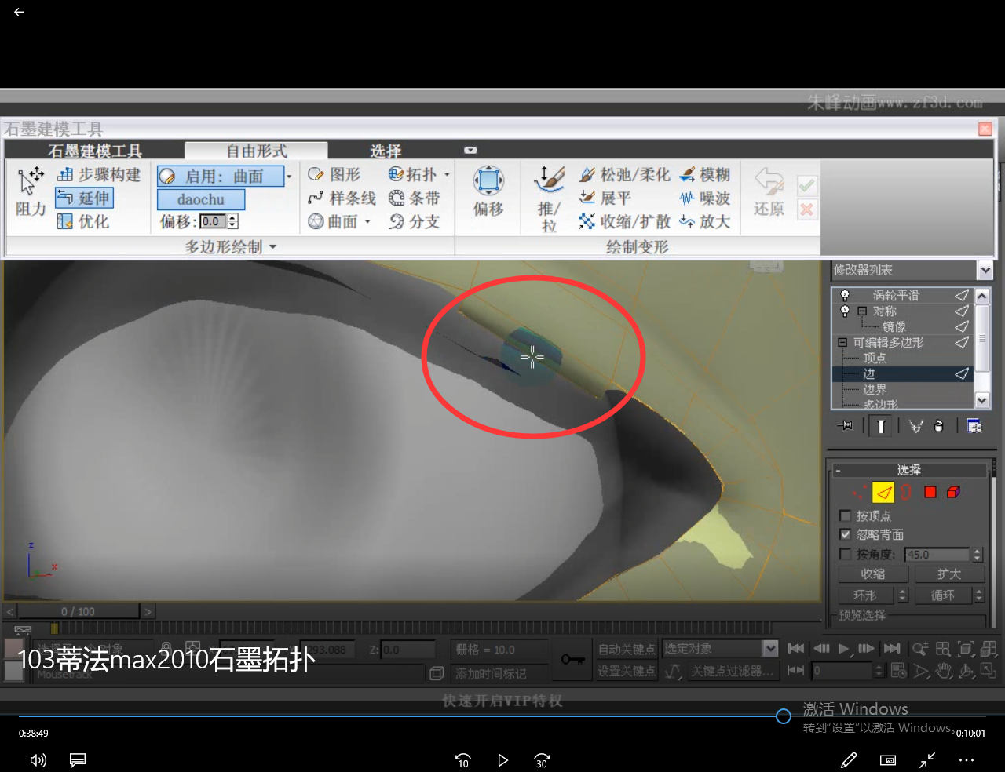Toggle 对称 modifier lightbulb
Image resolution: width=1005 pixels, height=772 pixels.
point(845,311)
